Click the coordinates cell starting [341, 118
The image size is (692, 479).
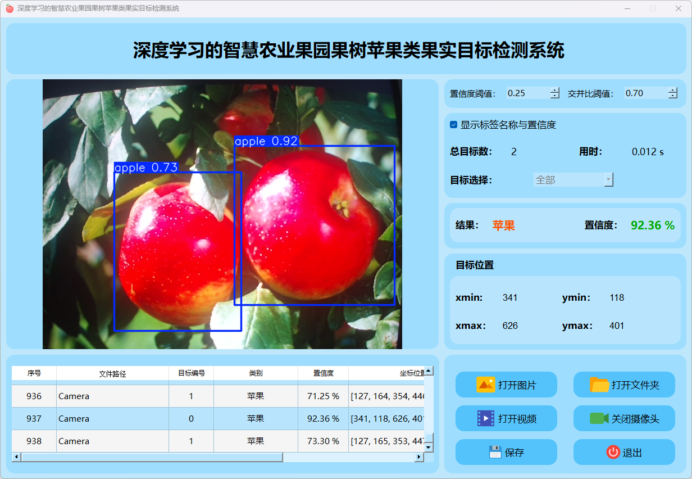tap(387, 419)
